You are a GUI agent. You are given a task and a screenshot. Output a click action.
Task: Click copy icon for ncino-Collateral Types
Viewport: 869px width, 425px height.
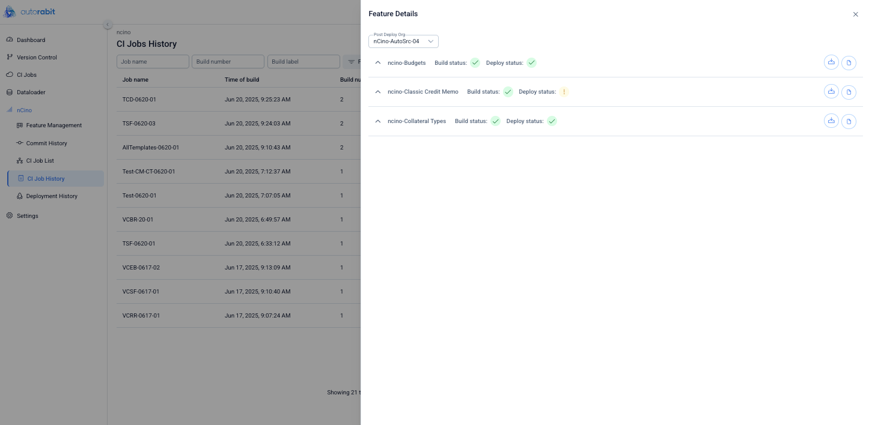[x=849, y=121]
